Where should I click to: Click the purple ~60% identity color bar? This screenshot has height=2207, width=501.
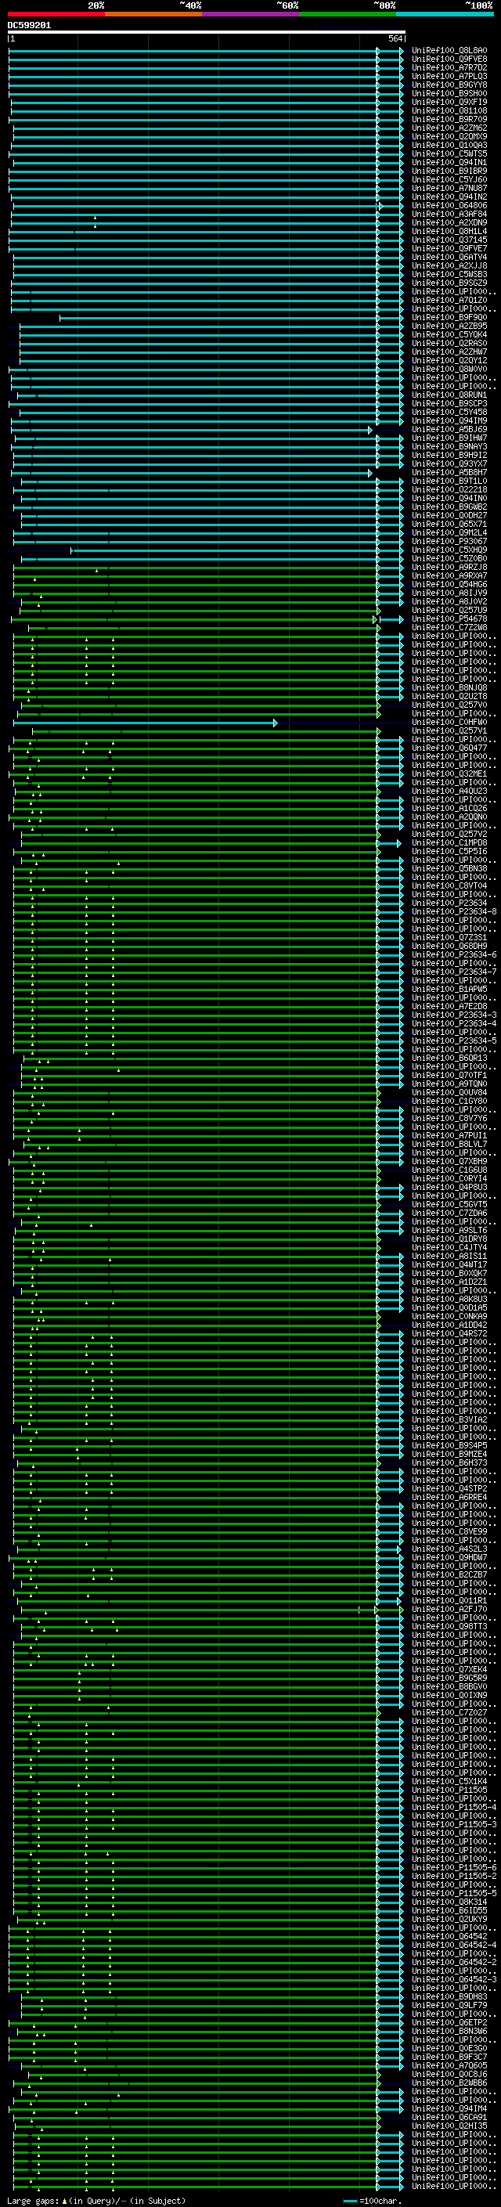coord(251,14)
